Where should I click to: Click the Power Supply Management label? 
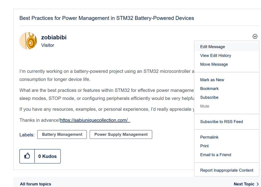(121, 134)
